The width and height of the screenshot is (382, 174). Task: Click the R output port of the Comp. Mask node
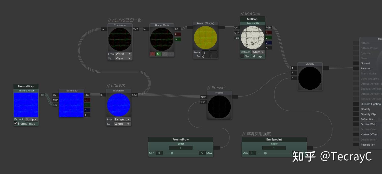click(x=177, y=34)
